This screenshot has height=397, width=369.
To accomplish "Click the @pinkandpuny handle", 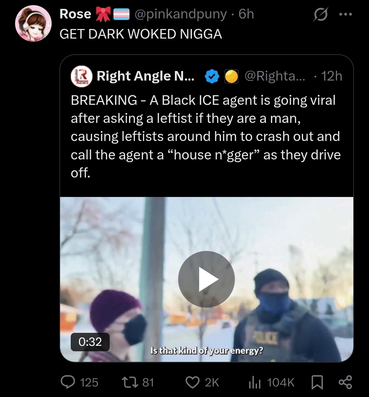I will point(180,14).
